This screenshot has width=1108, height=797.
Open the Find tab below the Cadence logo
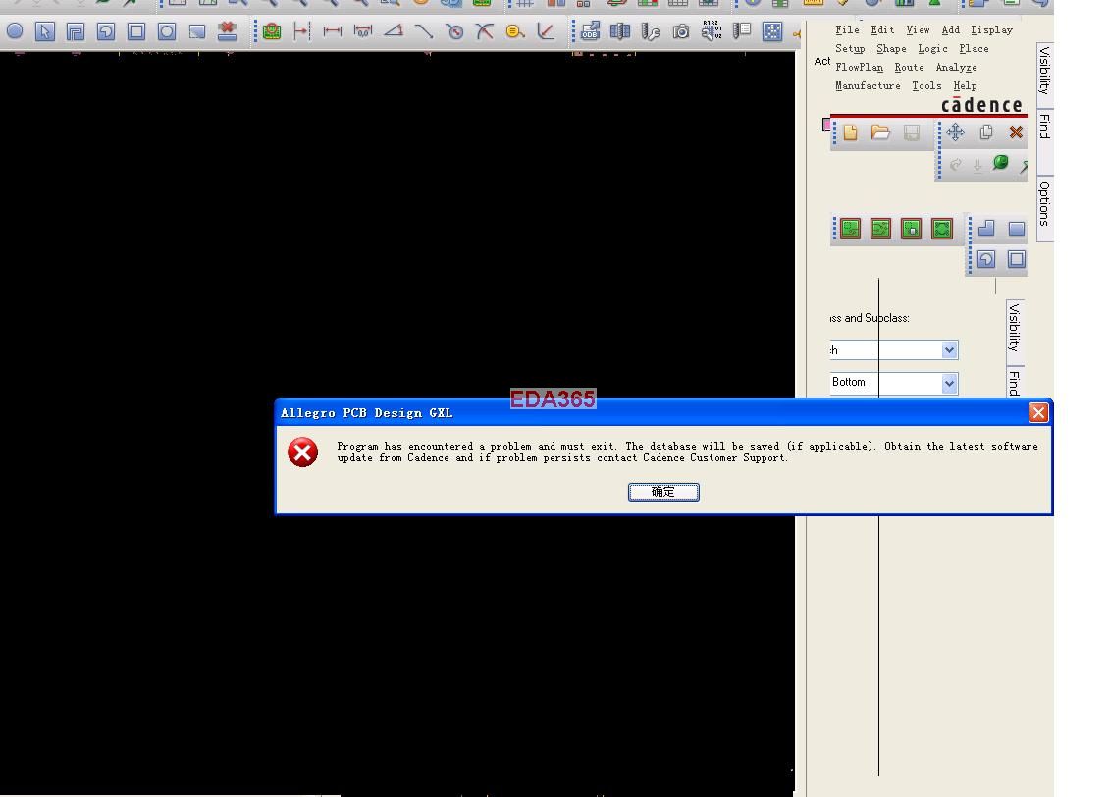point(1044,140)
